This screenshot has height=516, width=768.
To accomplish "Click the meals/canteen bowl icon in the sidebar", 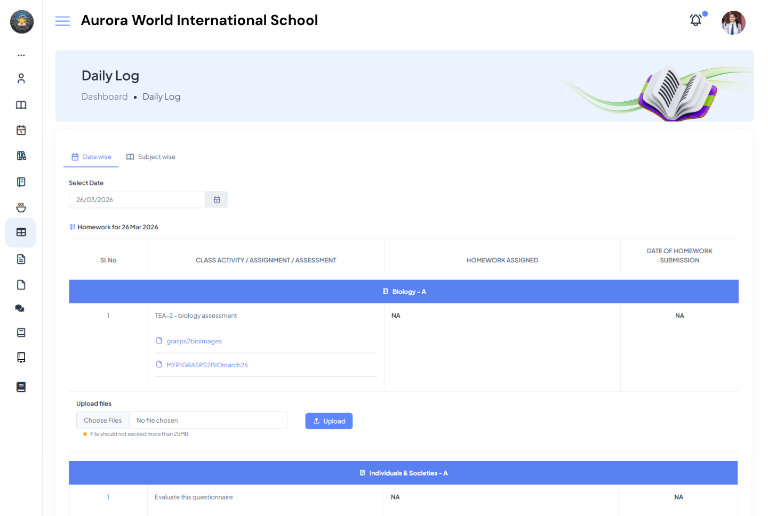I will pos(21,207).
